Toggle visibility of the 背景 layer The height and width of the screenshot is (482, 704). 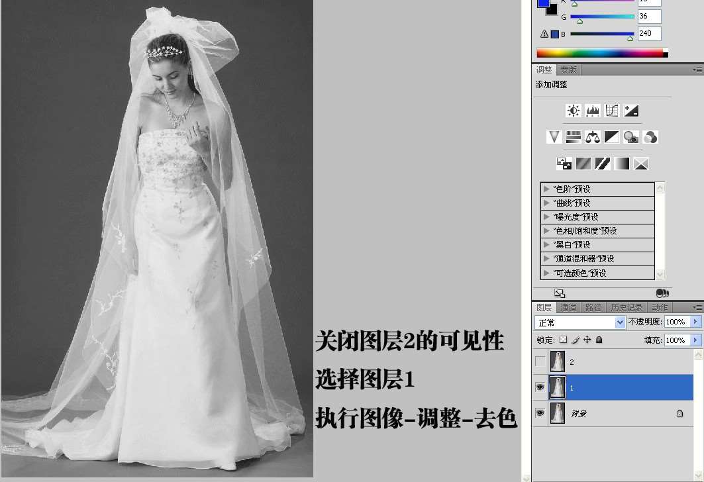point(540,413)
